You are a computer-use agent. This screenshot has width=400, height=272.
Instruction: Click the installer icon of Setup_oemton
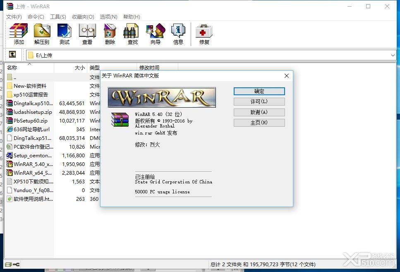[10, 155]
